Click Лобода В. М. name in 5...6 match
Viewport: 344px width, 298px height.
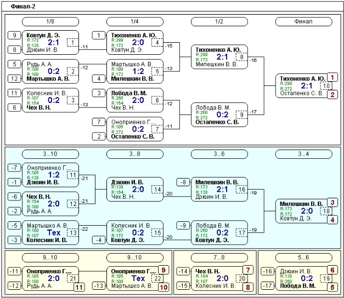tap(298, 286)
